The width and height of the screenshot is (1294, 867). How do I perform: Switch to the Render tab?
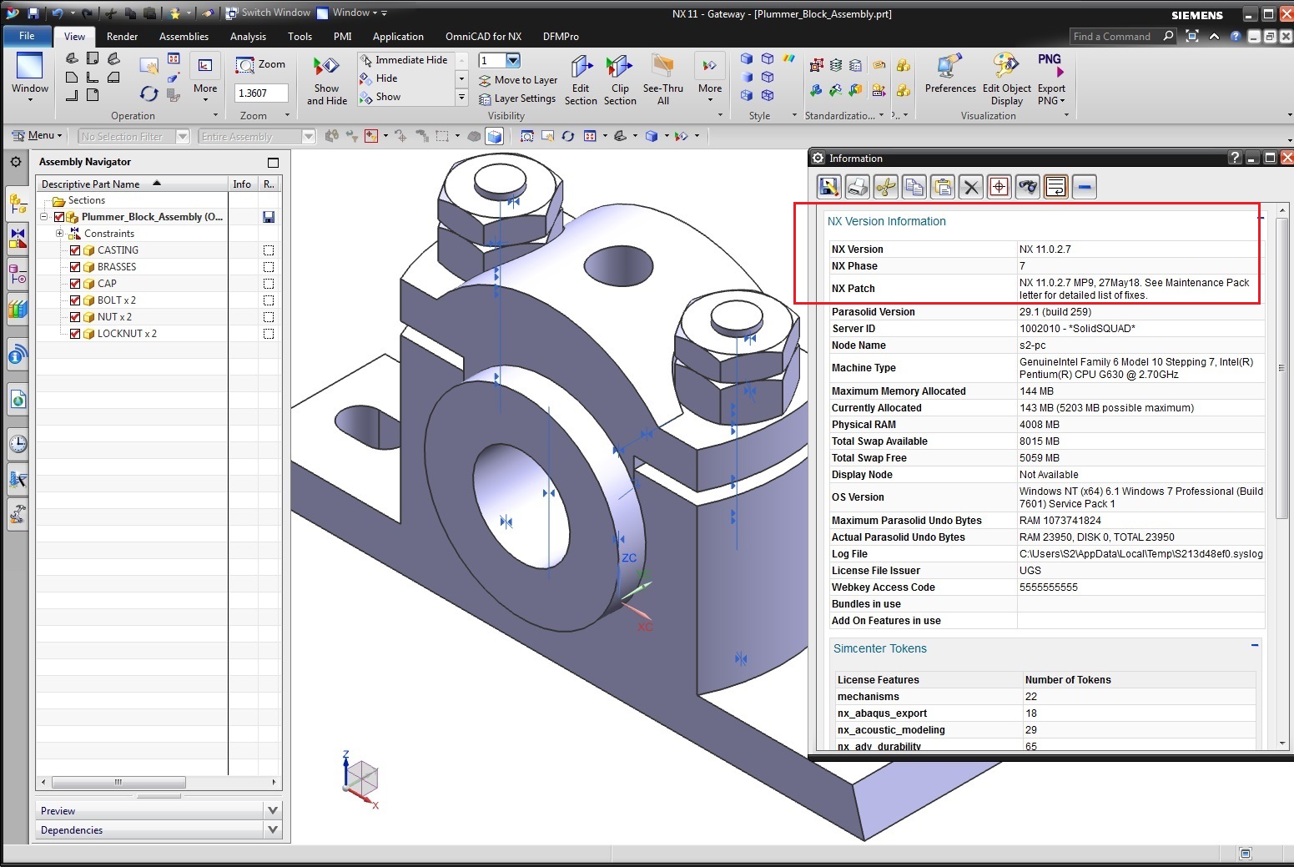click(x=122, y=37)
